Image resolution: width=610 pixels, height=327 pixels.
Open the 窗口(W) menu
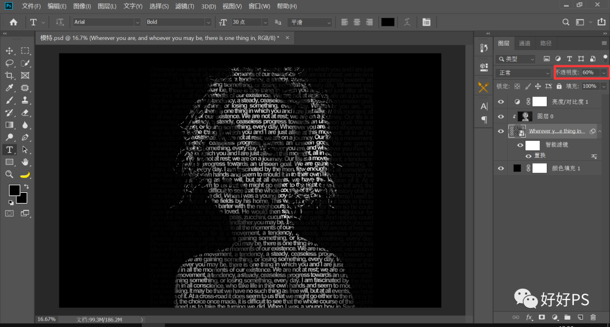(x=259, y=6)
